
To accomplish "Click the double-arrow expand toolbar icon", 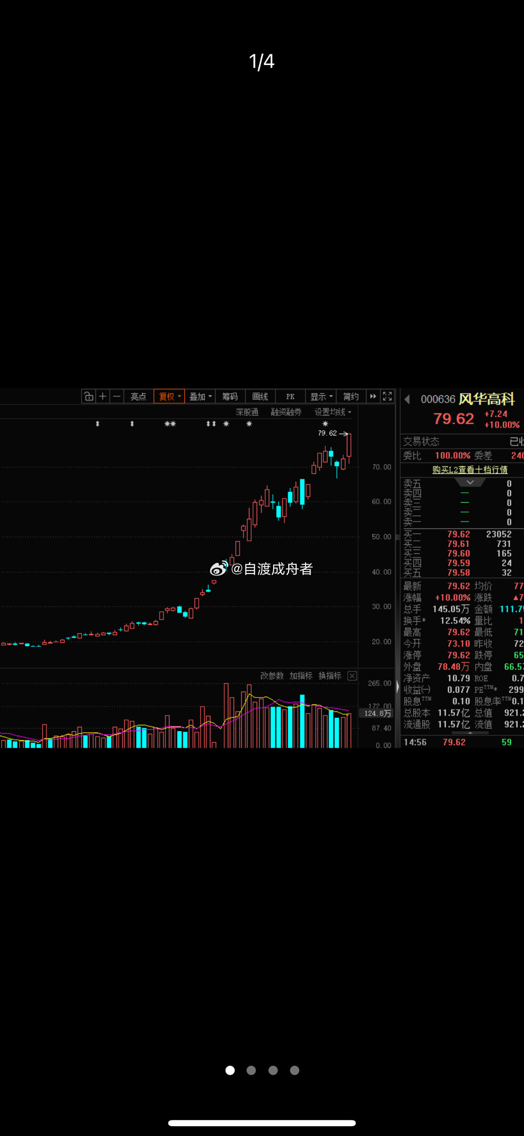I will [x=373, y=396].
